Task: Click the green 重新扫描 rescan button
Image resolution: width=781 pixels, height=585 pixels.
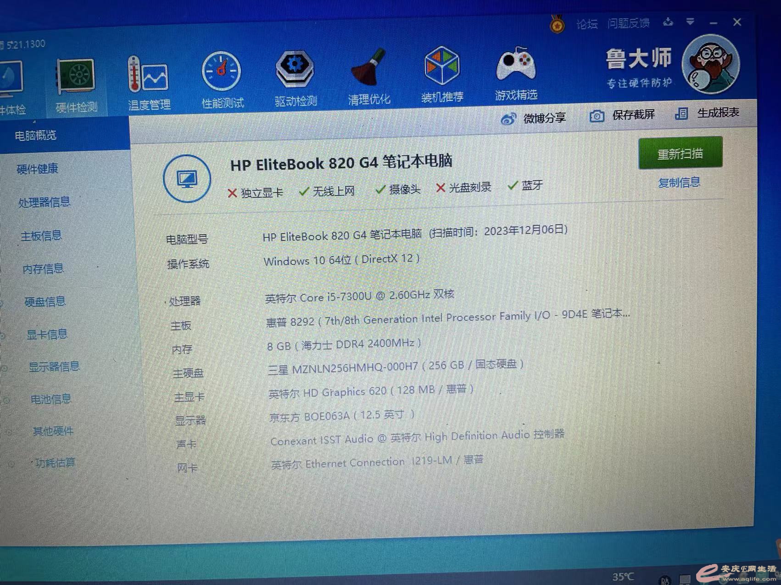Action: click(x=680, y=153)
